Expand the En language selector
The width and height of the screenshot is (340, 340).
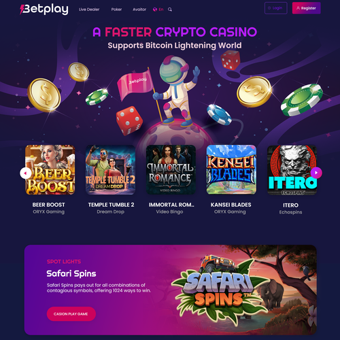click(161, 10)
